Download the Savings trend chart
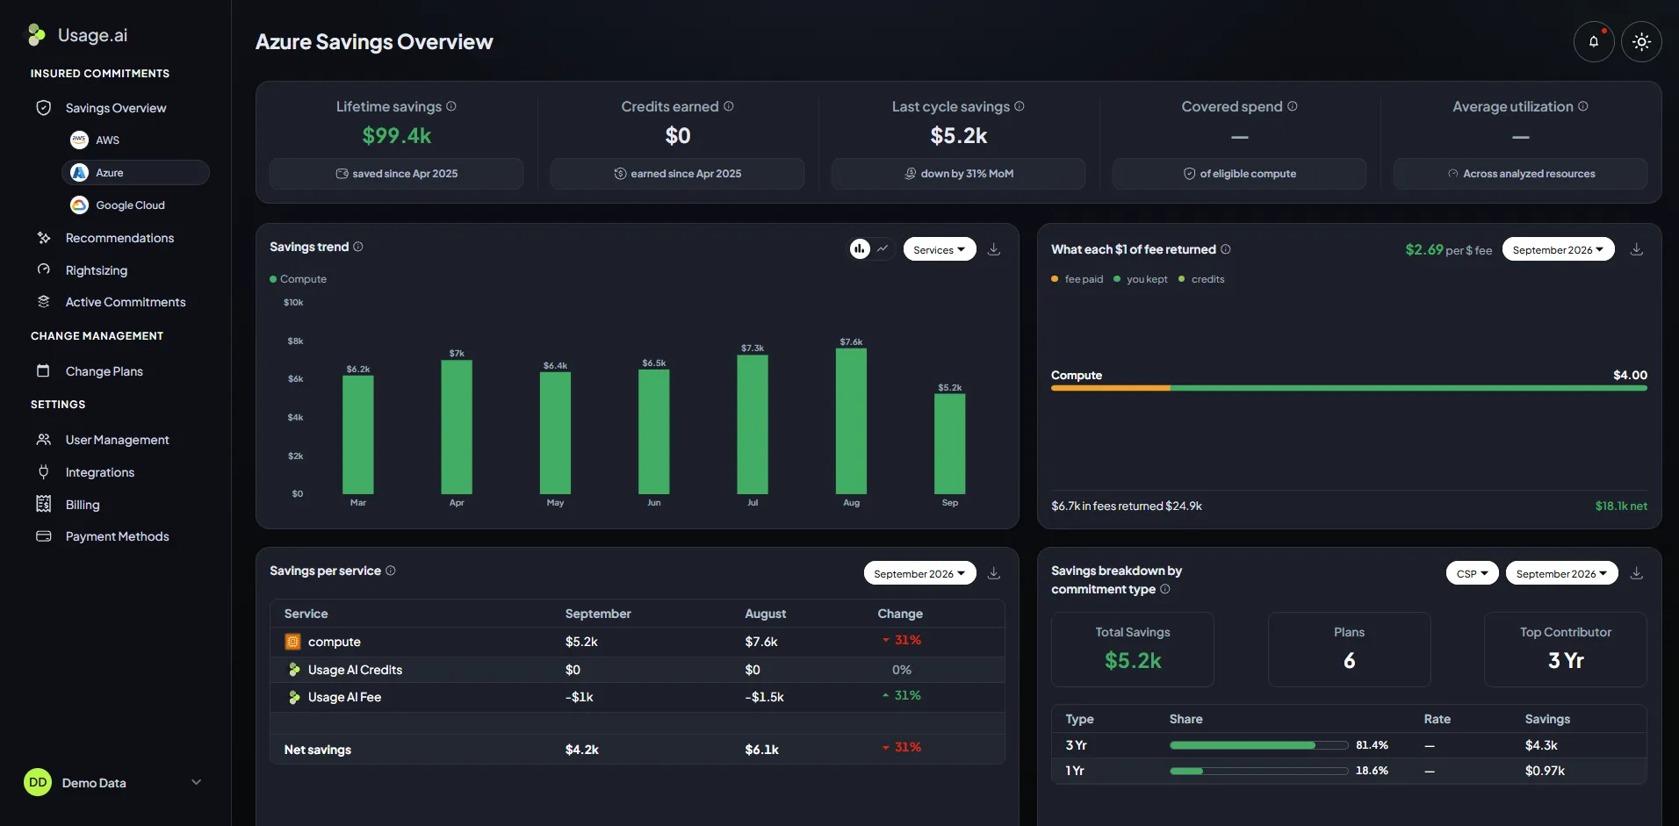This screenshot has height=826, width=1679. click(x=994, y=249)
